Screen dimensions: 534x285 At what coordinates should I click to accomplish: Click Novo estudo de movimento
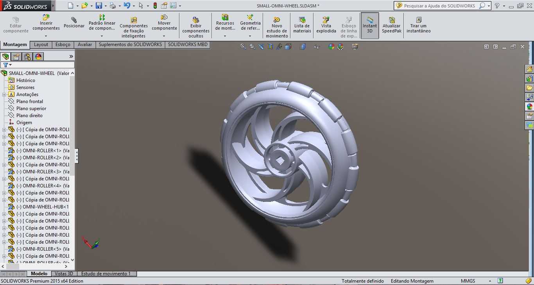pyautogui.click(x=277, y=27)
